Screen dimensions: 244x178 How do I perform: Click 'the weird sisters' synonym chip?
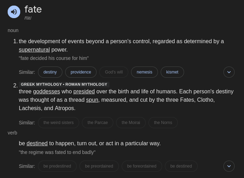point(58,123)
